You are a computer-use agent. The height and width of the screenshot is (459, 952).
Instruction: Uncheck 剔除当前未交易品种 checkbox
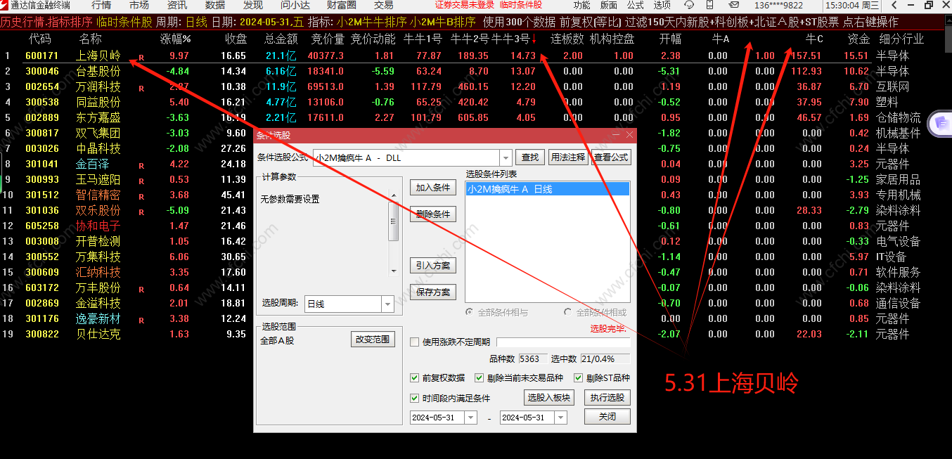pyautogui.click(x=479, y=377)
